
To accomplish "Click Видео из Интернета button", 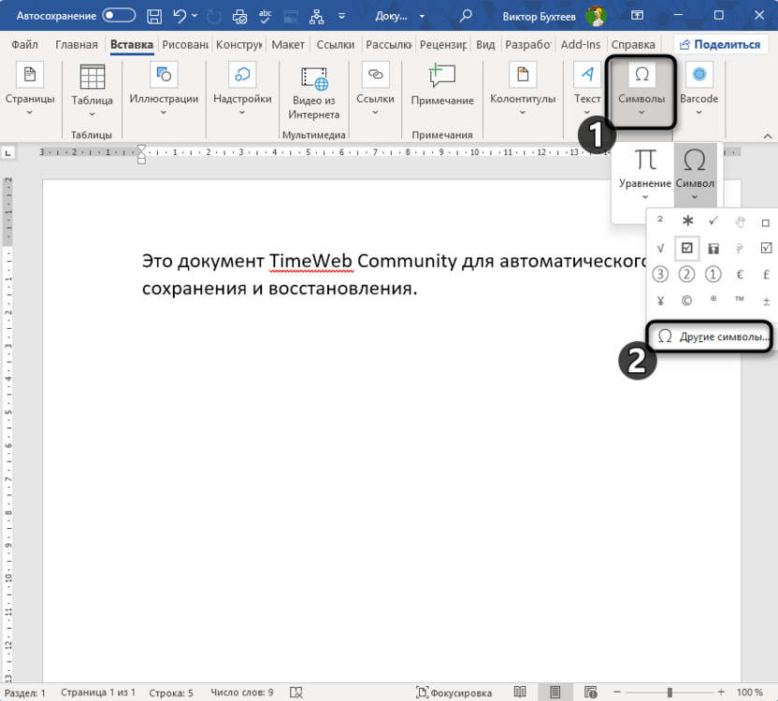I will click(313, 93).
